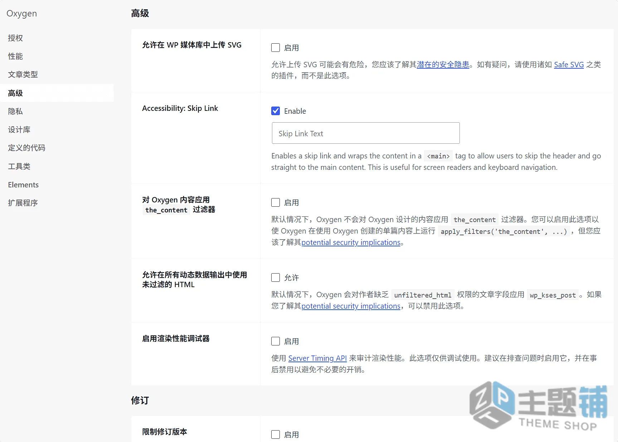
Task: Click the 限制修订版本 label
Action: (x=165, y=432)
